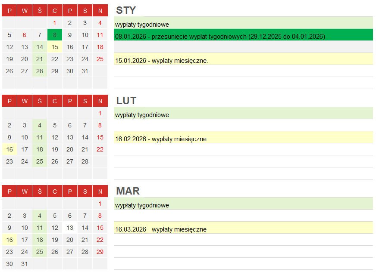Click the MAR month heading
The height and width of the screenshot is (272, 376).
pyautogui.click(x=128, y=191)
